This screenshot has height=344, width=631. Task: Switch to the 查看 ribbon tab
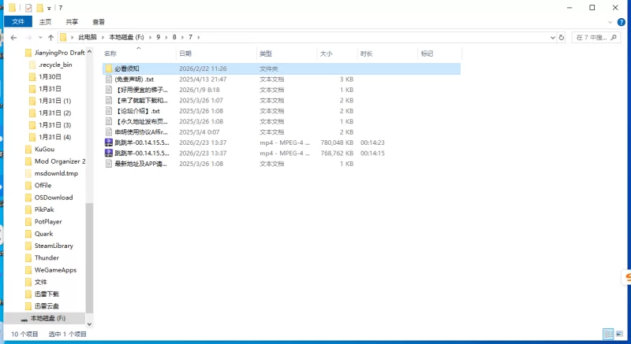[98, 22]
